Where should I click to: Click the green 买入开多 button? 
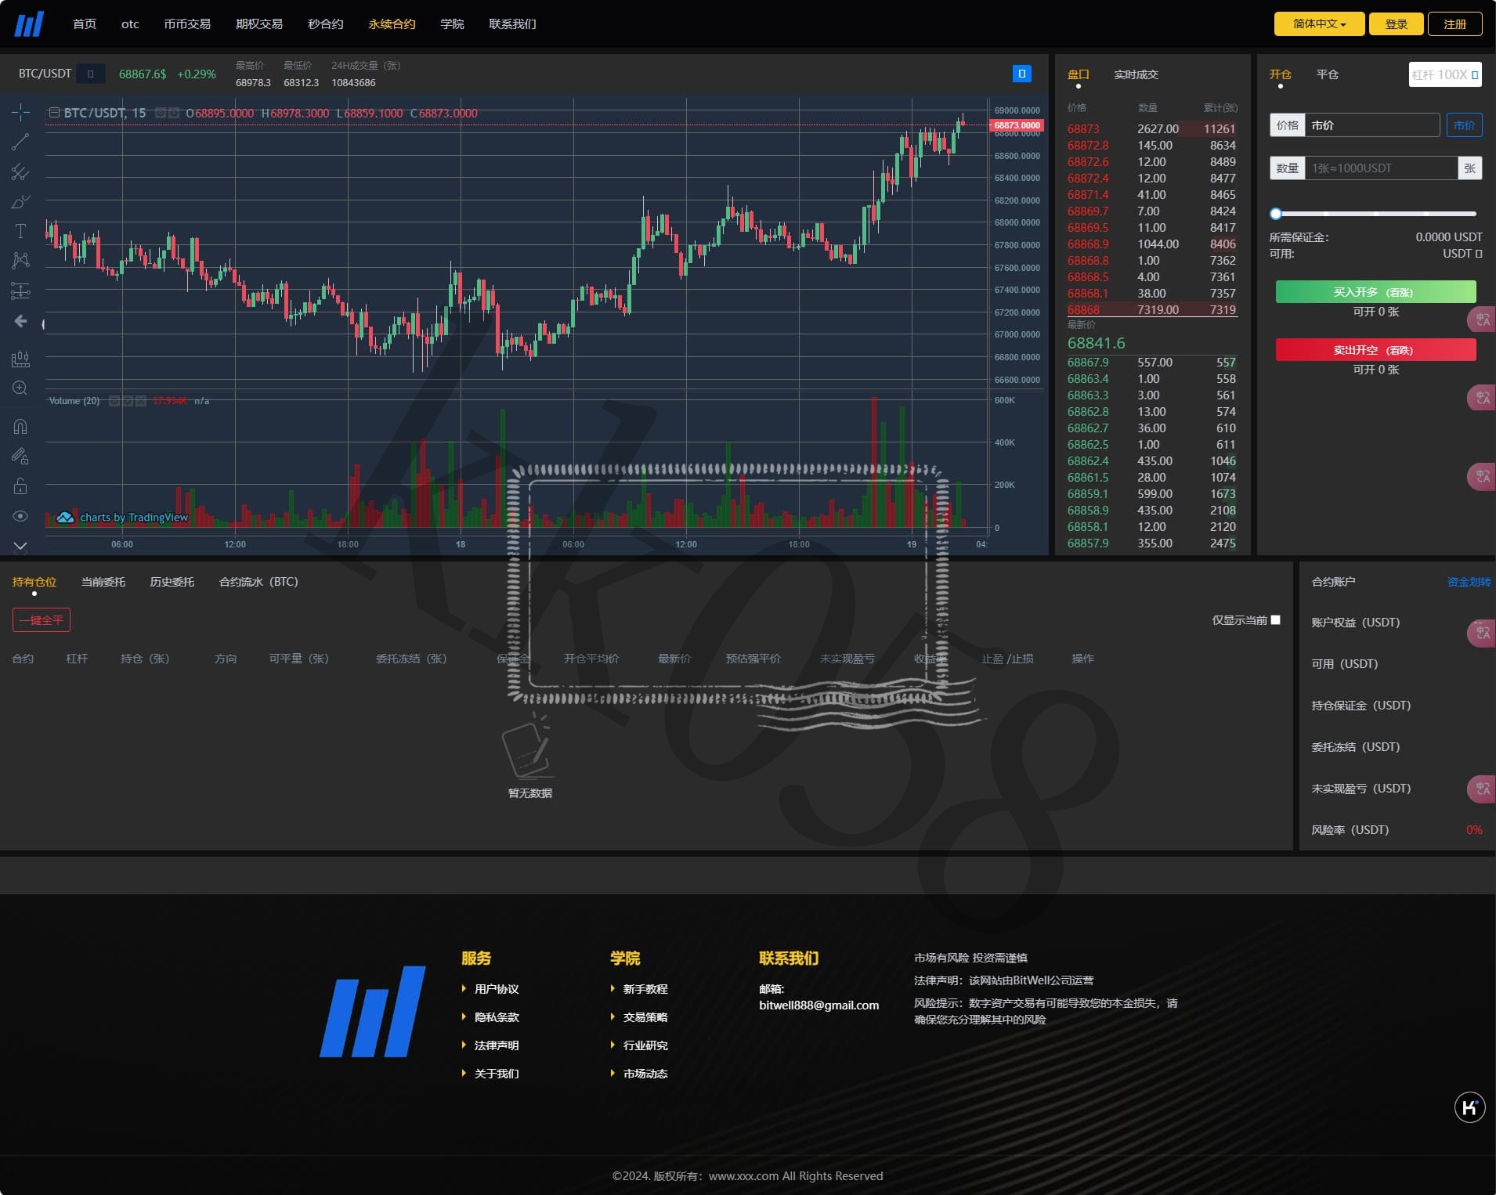(1375, 292)
